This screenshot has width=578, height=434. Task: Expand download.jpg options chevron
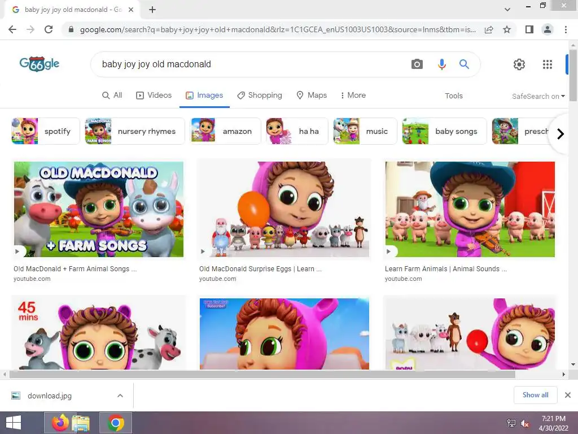click(120, 396)
